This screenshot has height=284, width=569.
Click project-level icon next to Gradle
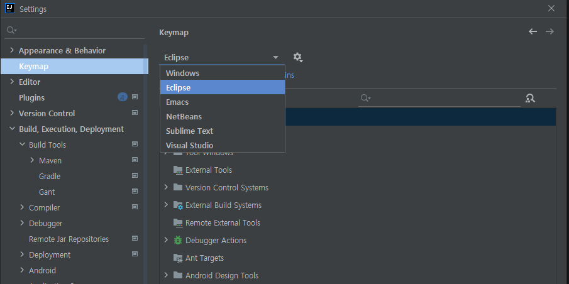135,175
